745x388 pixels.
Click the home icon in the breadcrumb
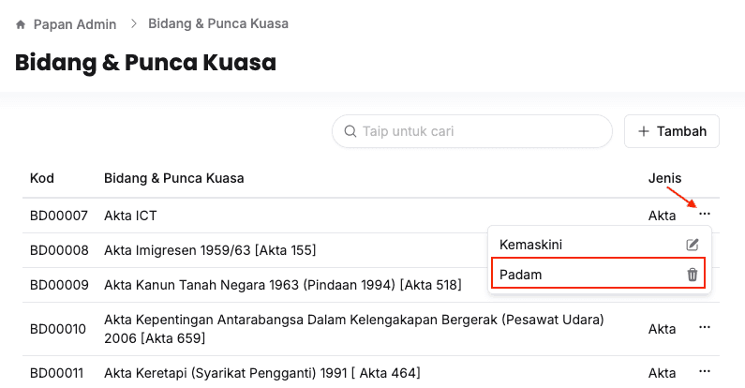21,23
